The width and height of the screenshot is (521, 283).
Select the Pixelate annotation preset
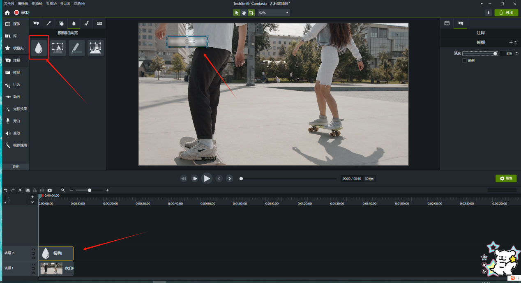pos(95,48)
